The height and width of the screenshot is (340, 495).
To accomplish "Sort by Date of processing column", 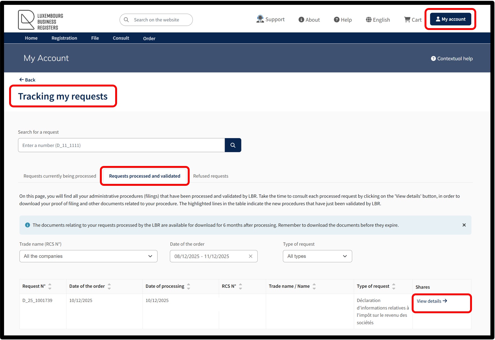I will coord(189,286).
